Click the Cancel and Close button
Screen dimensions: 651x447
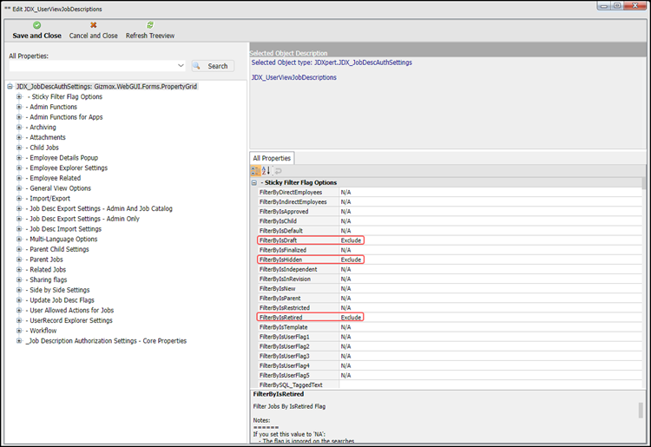[94, 30]
